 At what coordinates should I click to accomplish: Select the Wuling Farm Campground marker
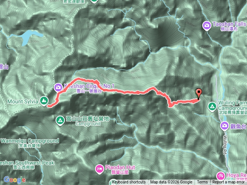coord(212,107)
